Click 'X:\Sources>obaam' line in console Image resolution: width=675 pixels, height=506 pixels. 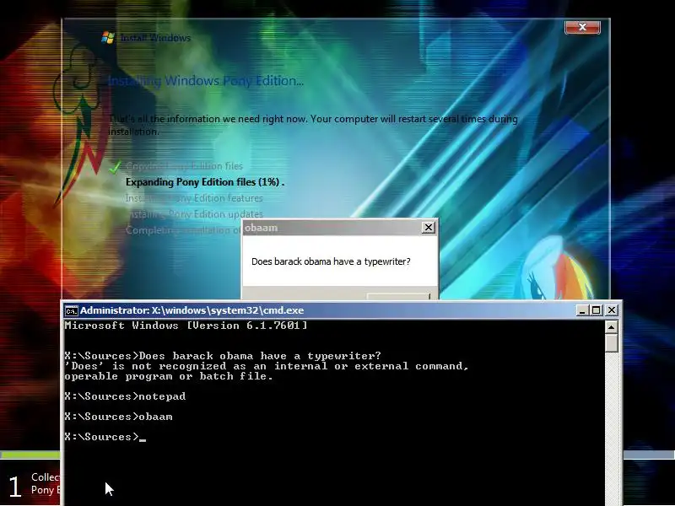click(x=118, y=417)
